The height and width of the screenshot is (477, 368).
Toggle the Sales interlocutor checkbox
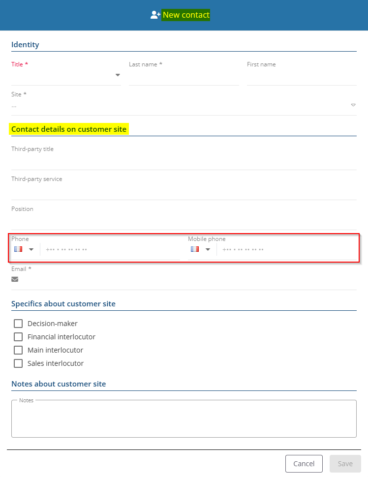pos(18,363)
